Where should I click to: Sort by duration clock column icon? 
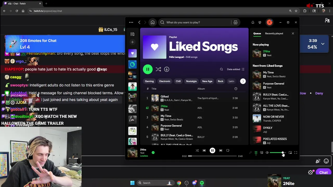point(236,89)
